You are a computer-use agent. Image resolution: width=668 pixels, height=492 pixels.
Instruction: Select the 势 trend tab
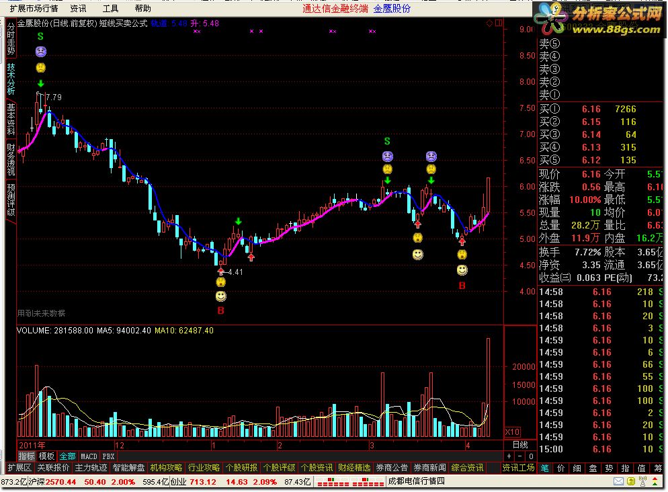610,468
